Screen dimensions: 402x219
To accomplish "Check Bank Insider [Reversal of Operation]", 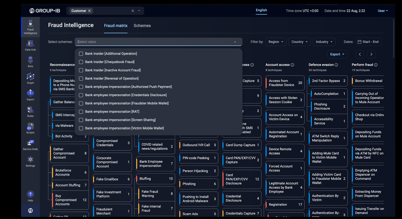I will click(x=81, y=78).
